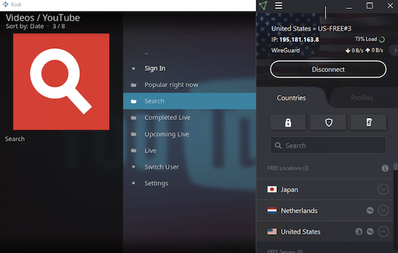Expand the Japan server list

383,190
